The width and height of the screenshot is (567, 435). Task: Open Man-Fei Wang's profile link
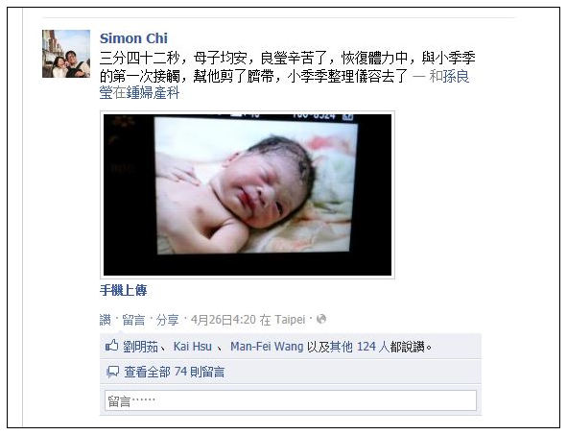267,347
